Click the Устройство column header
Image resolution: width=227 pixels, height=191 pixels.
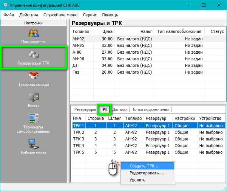(x=210, y=118)
